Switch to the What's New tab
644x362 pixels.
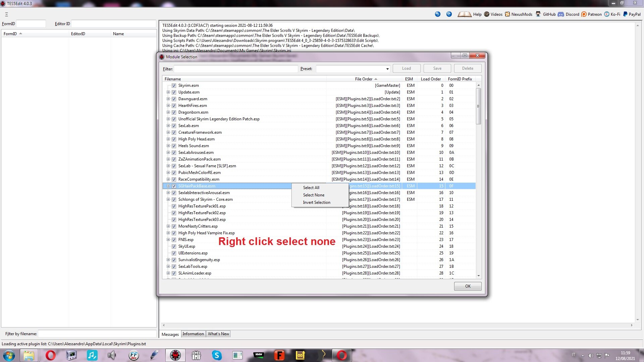point(218,334)
